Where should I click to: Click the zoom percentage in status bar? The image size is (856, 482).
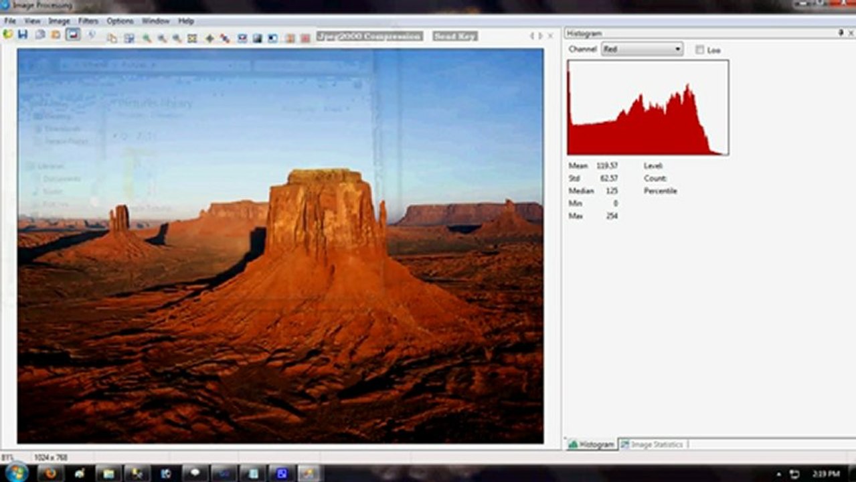(x=7, y=457)
